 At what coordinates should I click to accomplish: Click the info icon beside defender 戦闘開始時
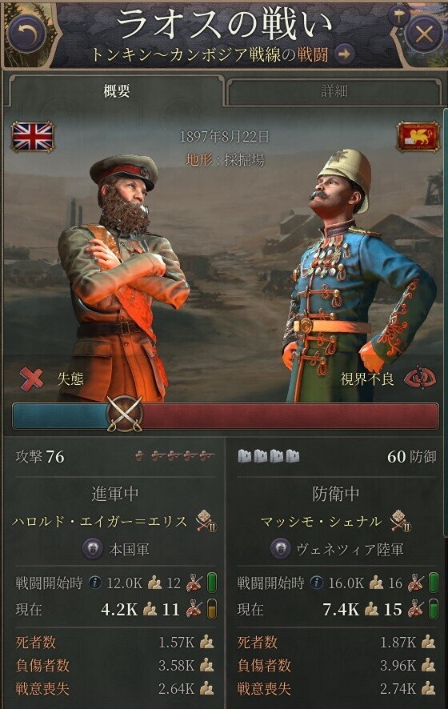pyautogui.click(x=317, y=583)
